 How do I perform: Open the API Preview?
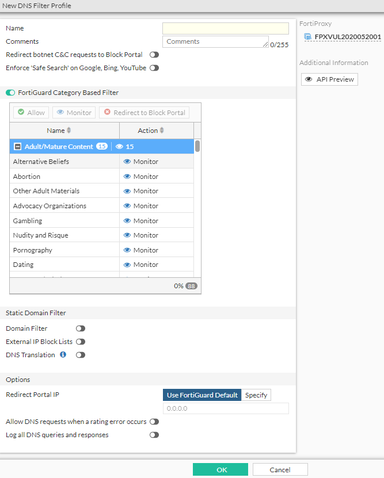click(329, 79)
